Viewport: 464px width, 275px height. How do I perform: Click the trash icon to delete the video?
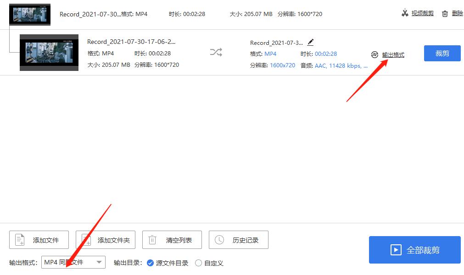(444, 13)
